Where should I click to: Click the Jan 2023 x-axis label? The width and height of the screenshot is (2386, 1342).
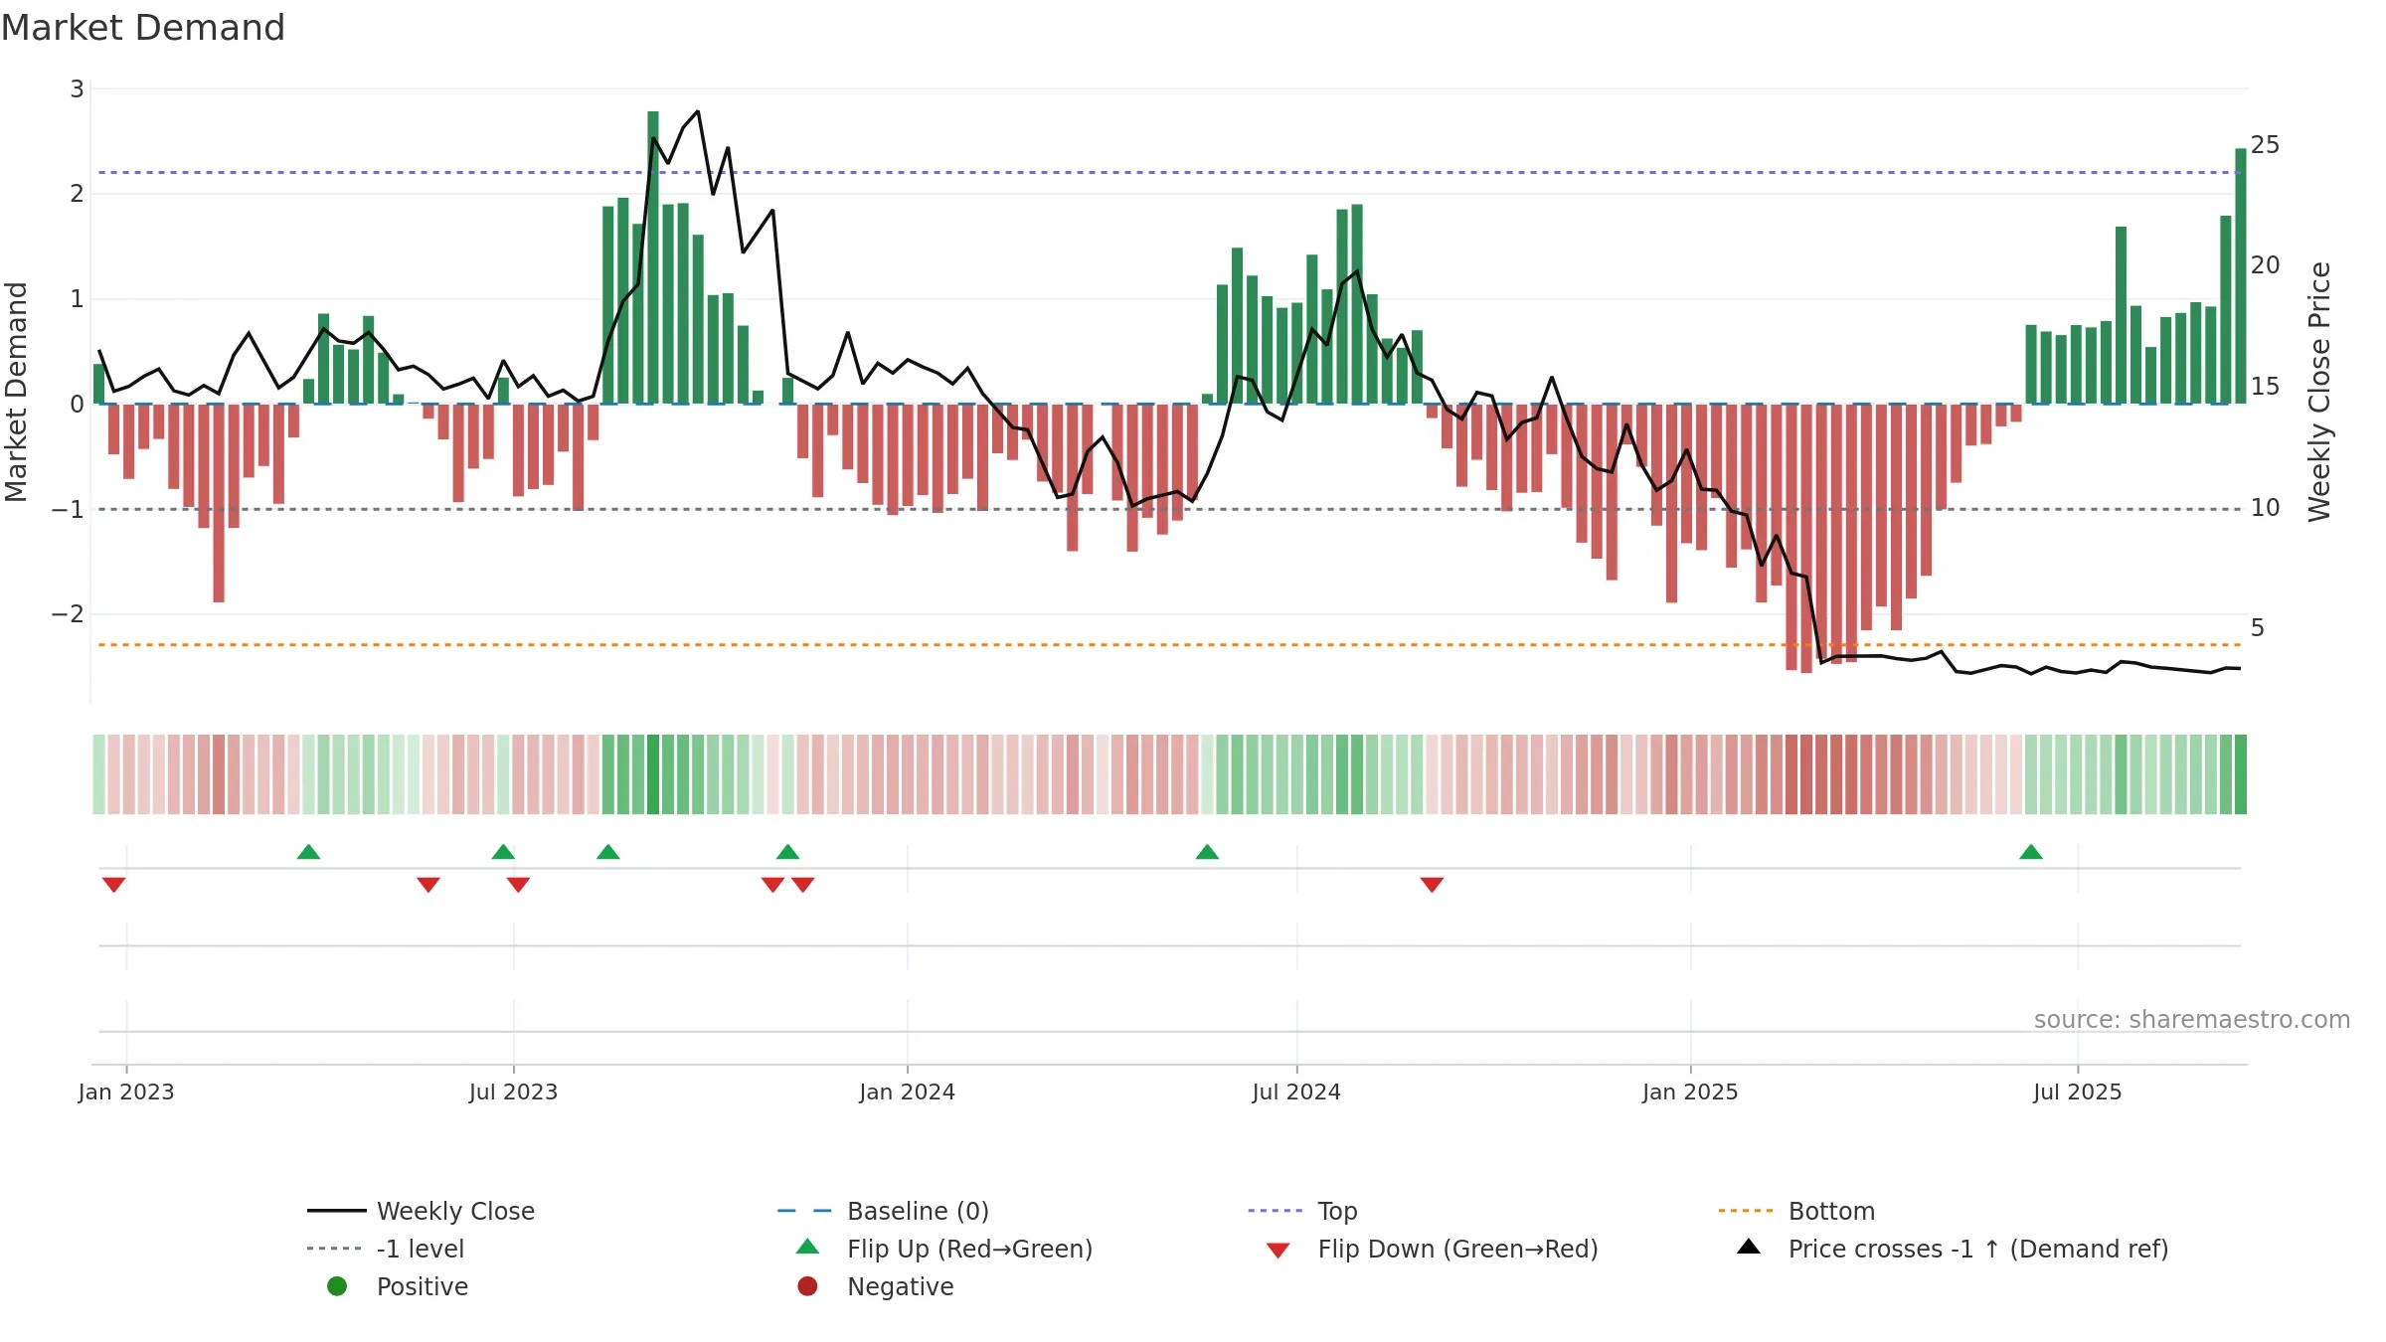(126, 1091)
